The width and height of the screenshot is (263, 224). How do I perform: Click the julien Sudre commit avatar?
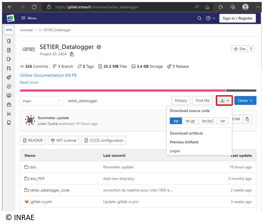point(30,120)
